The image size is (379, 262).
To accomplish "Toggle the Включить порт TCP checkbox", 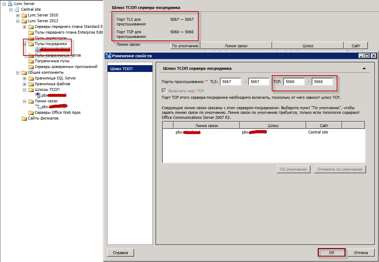I will (x=164, y=91).
